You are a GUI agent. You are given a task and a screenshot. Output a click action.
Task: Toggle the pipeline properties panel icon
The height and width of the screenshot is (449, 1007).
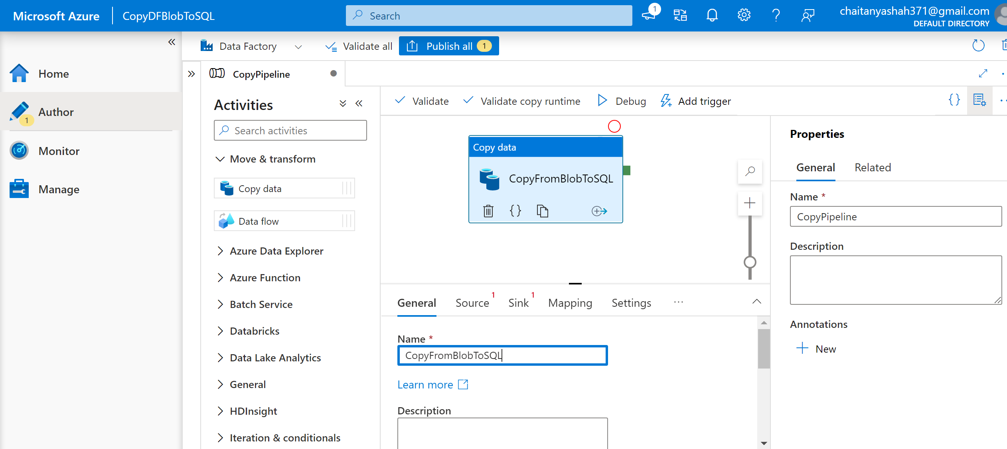[x=980, y=100]
